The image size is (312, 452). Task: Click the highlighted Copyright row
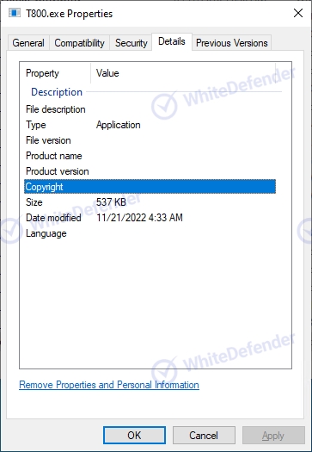150,187
